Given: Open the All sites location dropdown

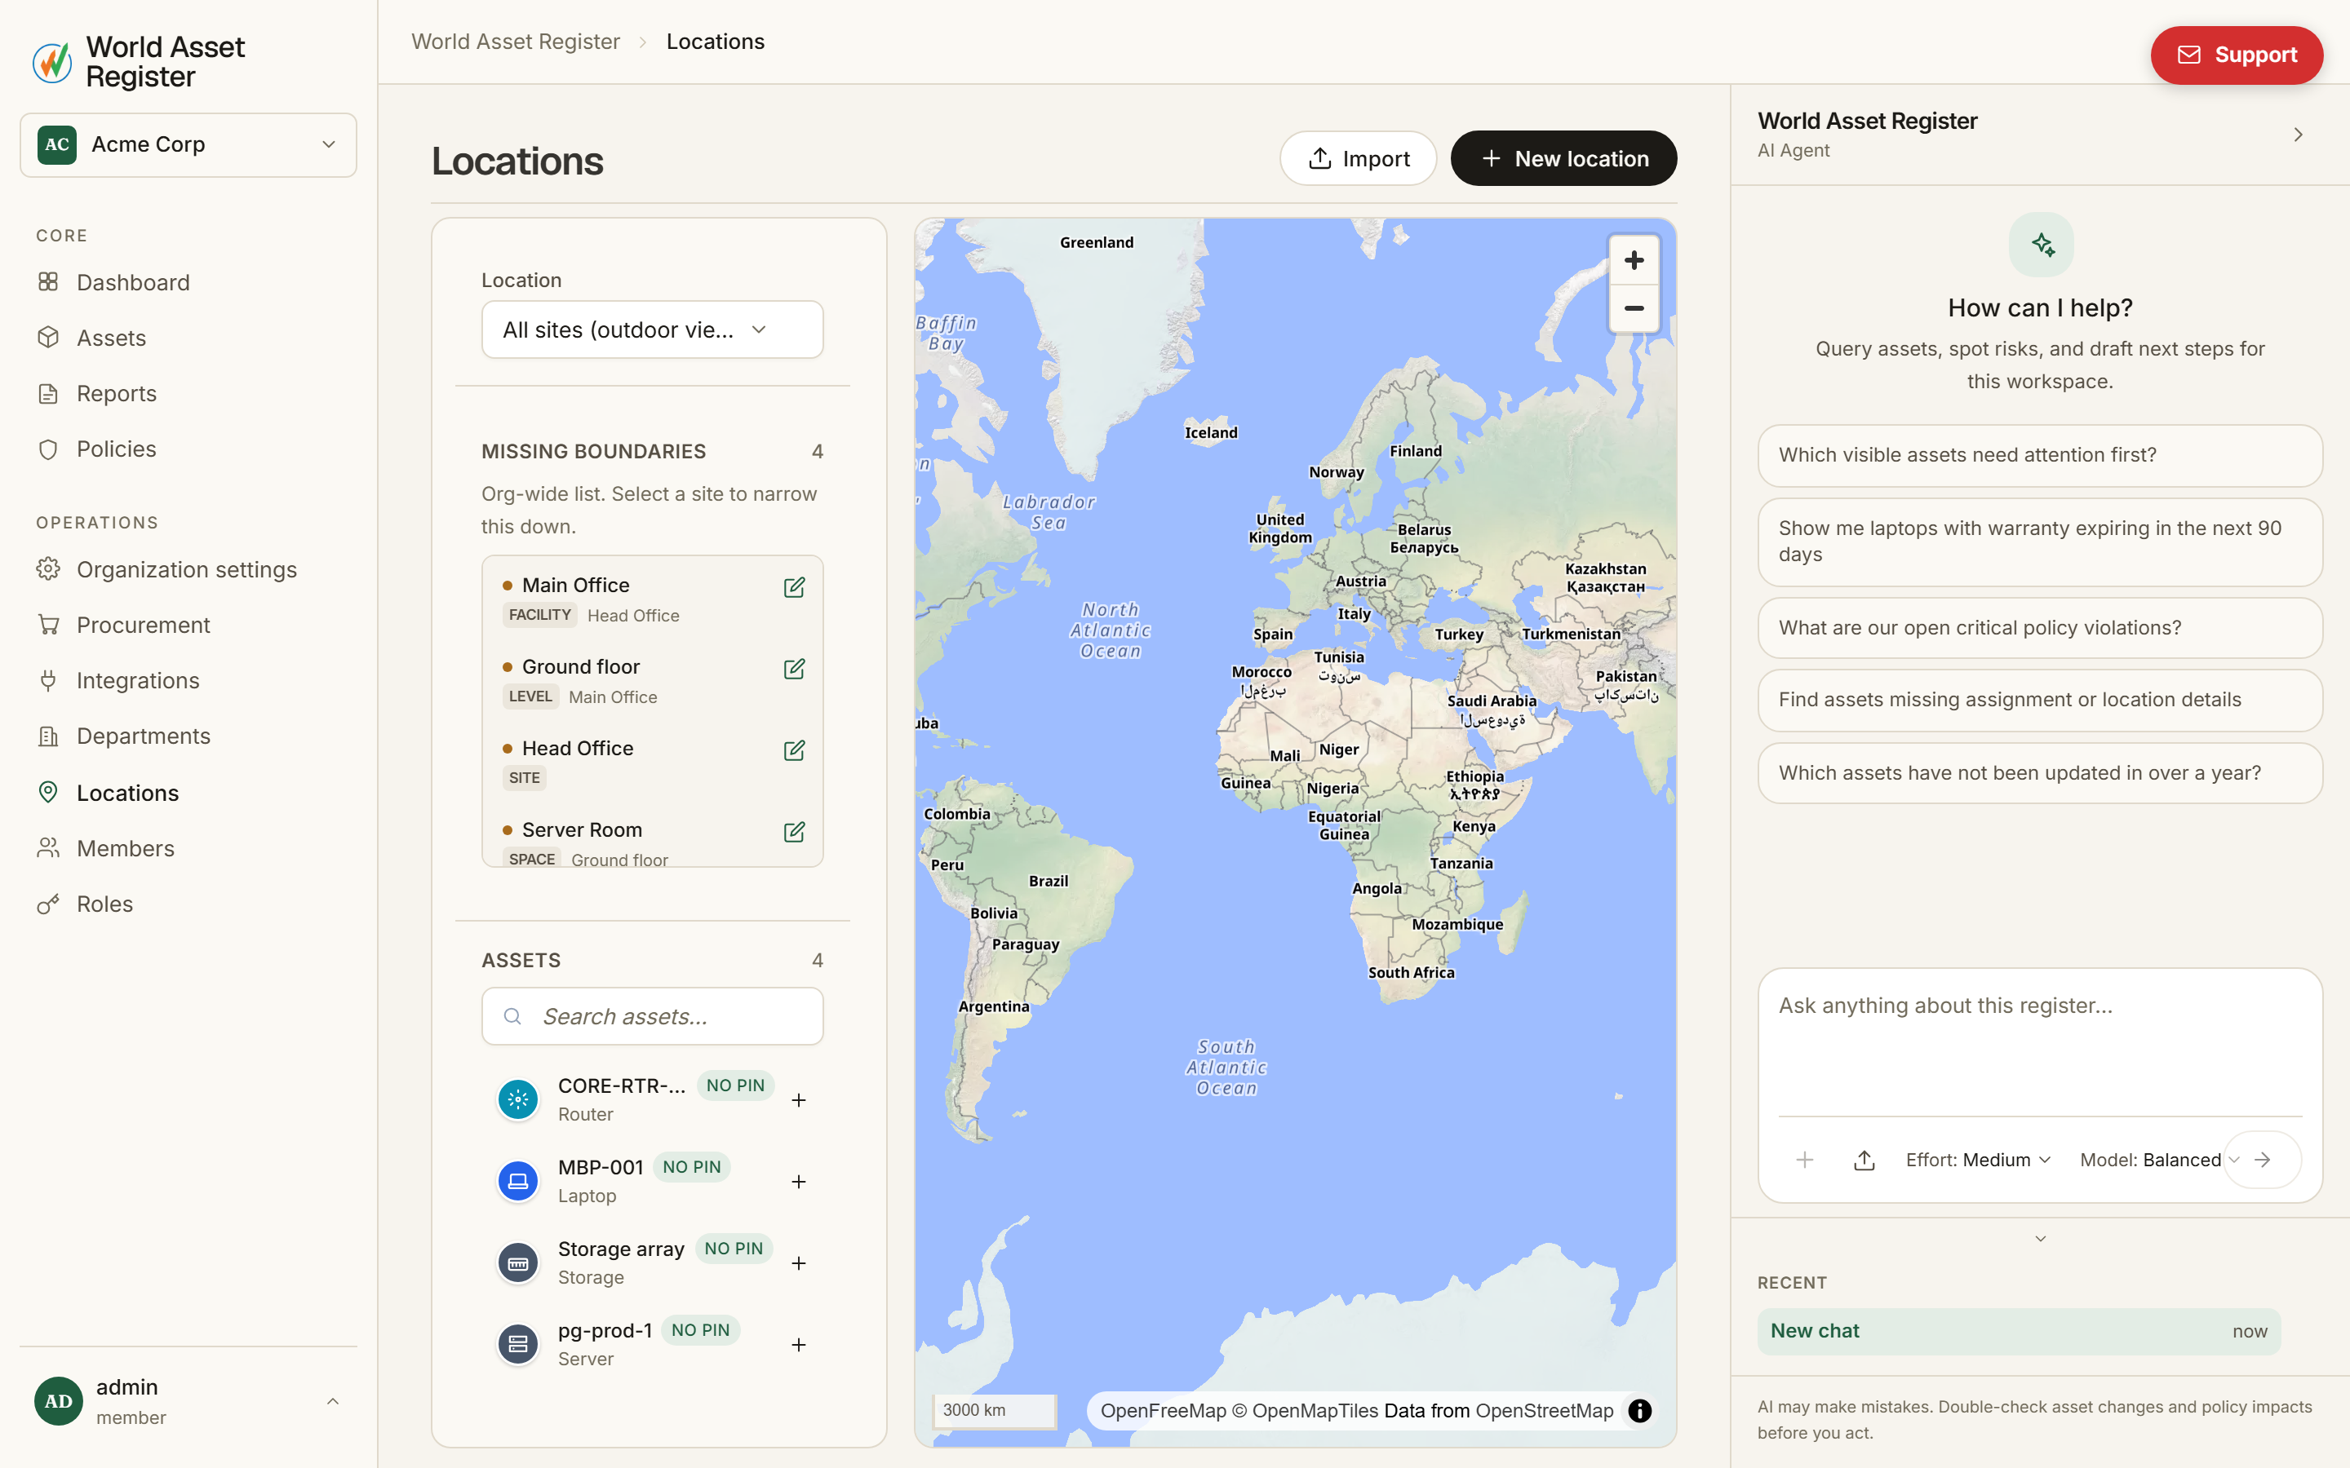Looking at the screenshot, I should click(x=653, y=330).
